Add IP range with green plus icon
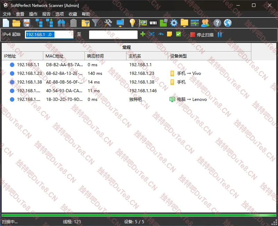 pyautogui.click(x=143, y=34)
